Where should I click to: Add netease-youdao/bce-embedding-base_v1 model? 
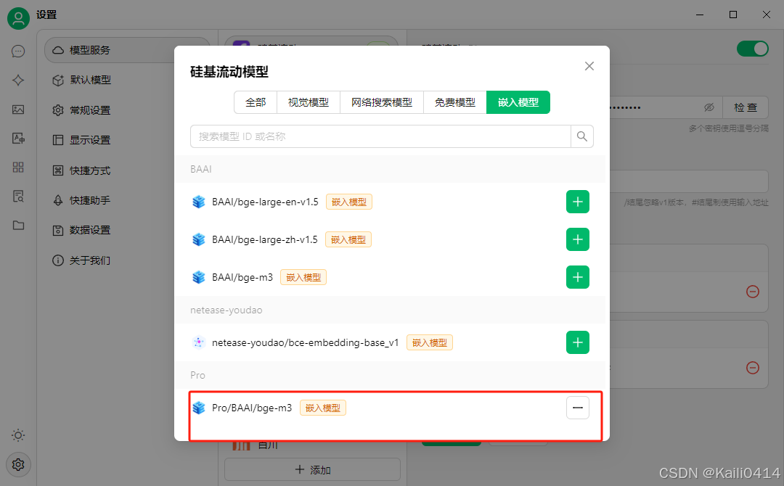578,342
